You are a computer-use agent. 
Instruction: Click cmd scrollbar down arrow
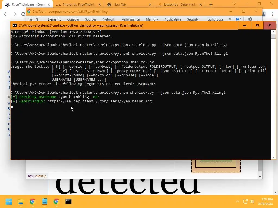[x=273, y=157]
